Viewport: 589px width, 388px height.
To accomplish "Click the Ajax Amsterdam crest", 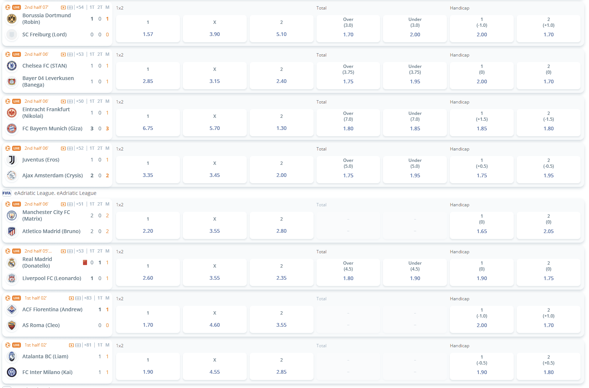I will (x=12, y=175).
